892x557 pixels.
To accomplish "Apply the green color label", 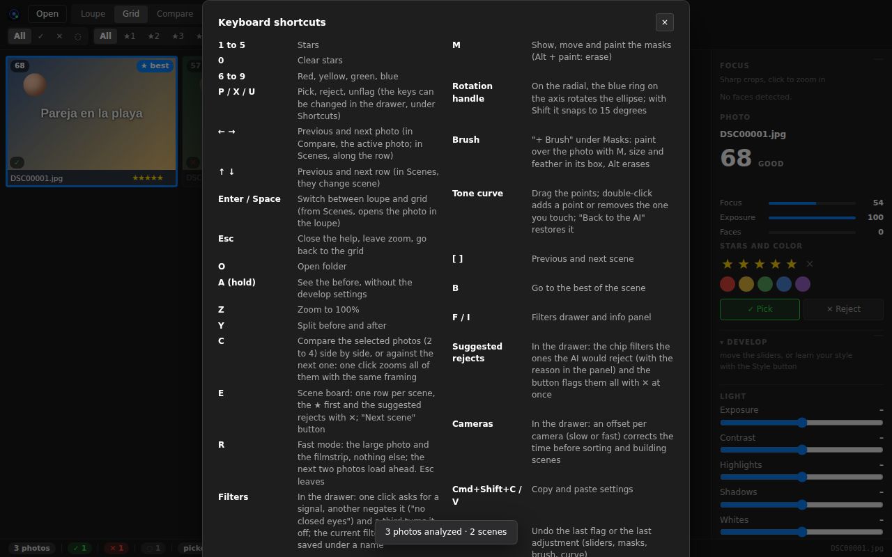I will point(765,284).
